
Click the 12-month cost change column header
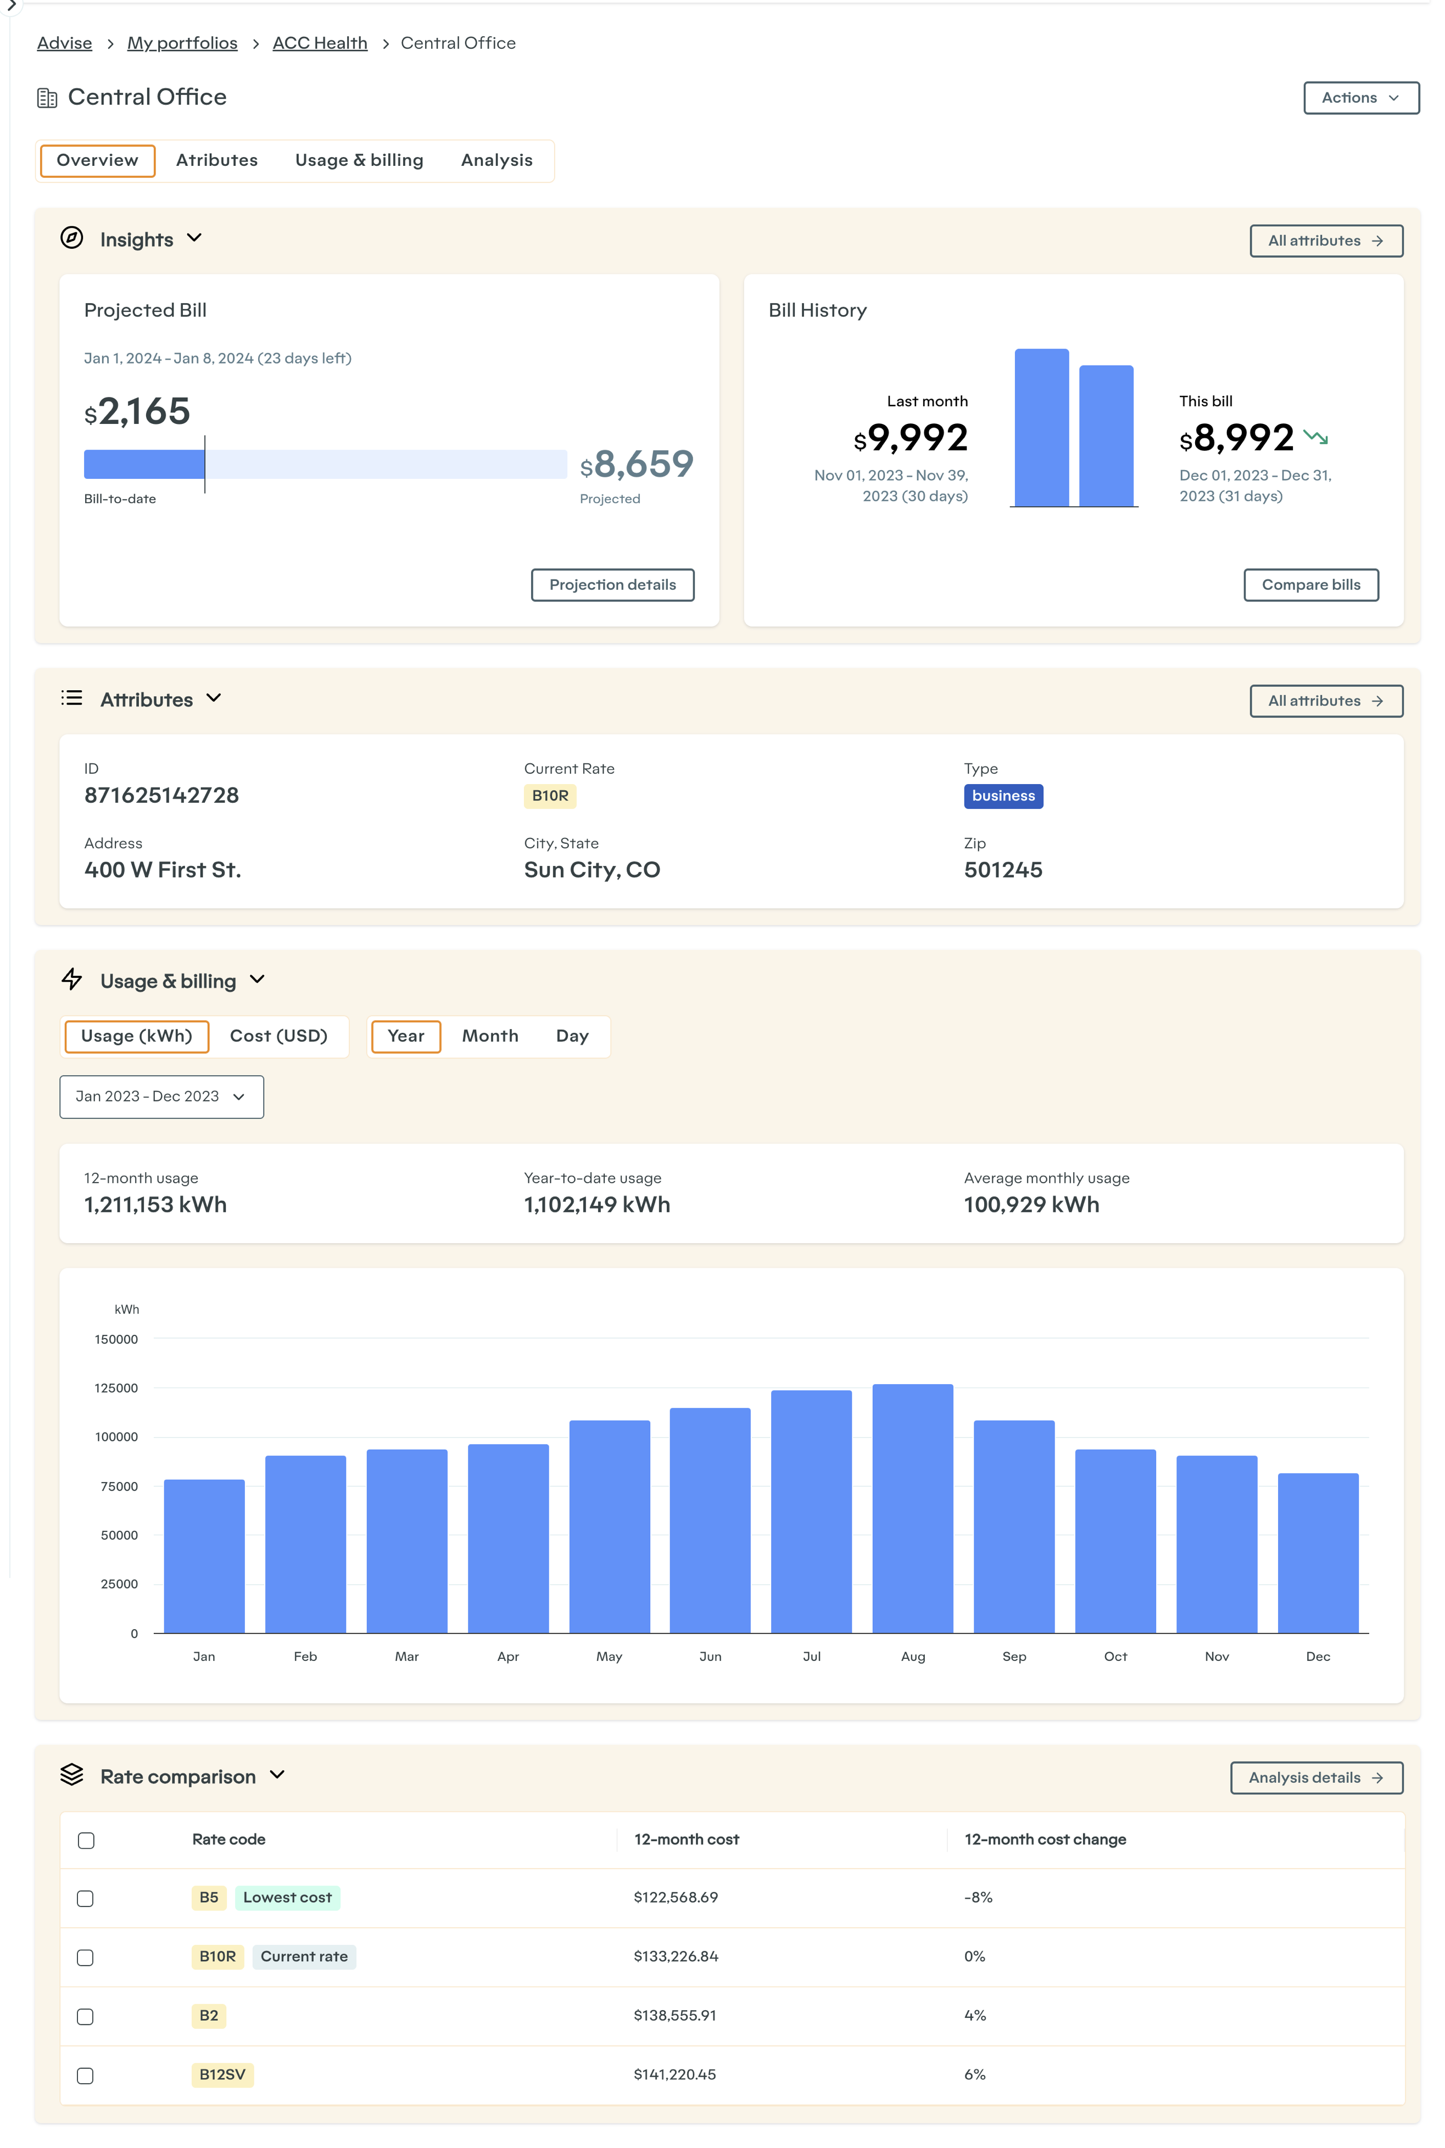(x=1045, y=1839)
